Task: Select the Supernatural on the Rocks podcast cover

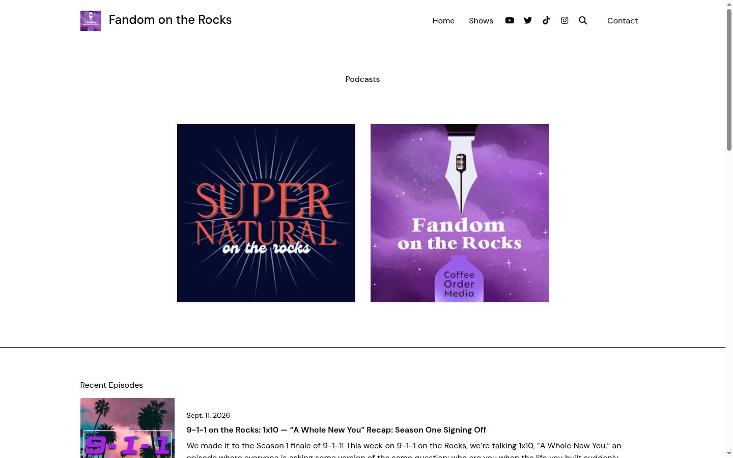Action: coord(266,213)
